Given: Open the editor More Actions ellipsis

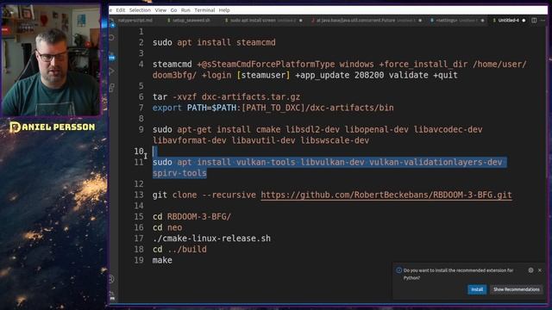Looking at the screenshot, I should tap(543, 21).
